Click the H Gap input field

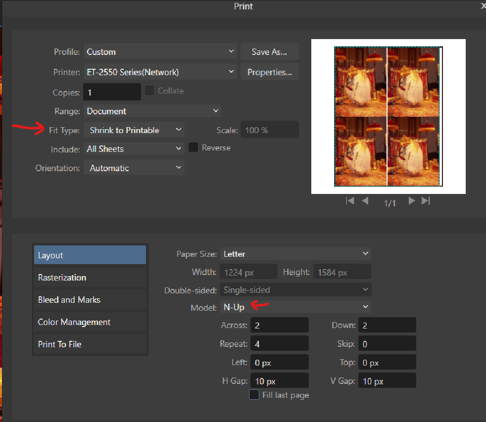279,381
